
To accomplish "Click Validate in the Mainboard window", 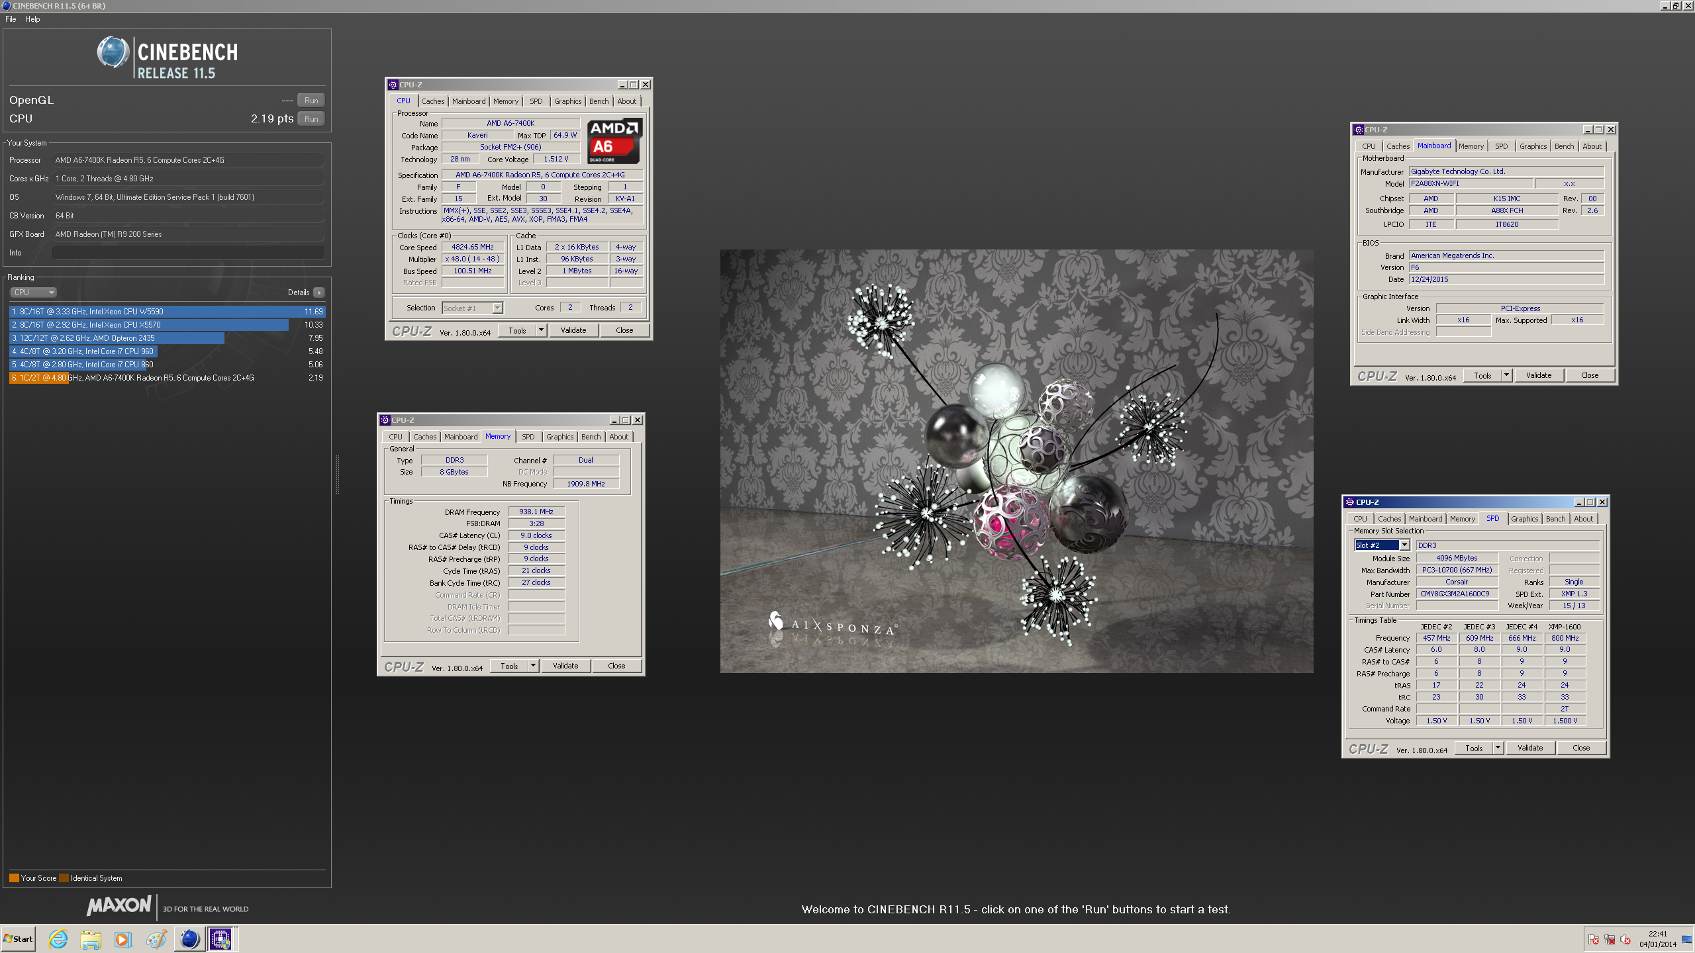I will [x=1539, y=375].
